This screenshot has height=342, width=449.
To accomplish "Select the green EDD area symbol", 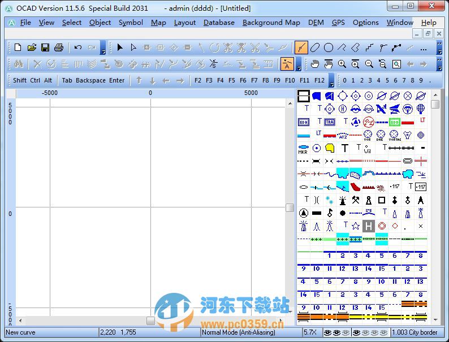I will point(395,122).
